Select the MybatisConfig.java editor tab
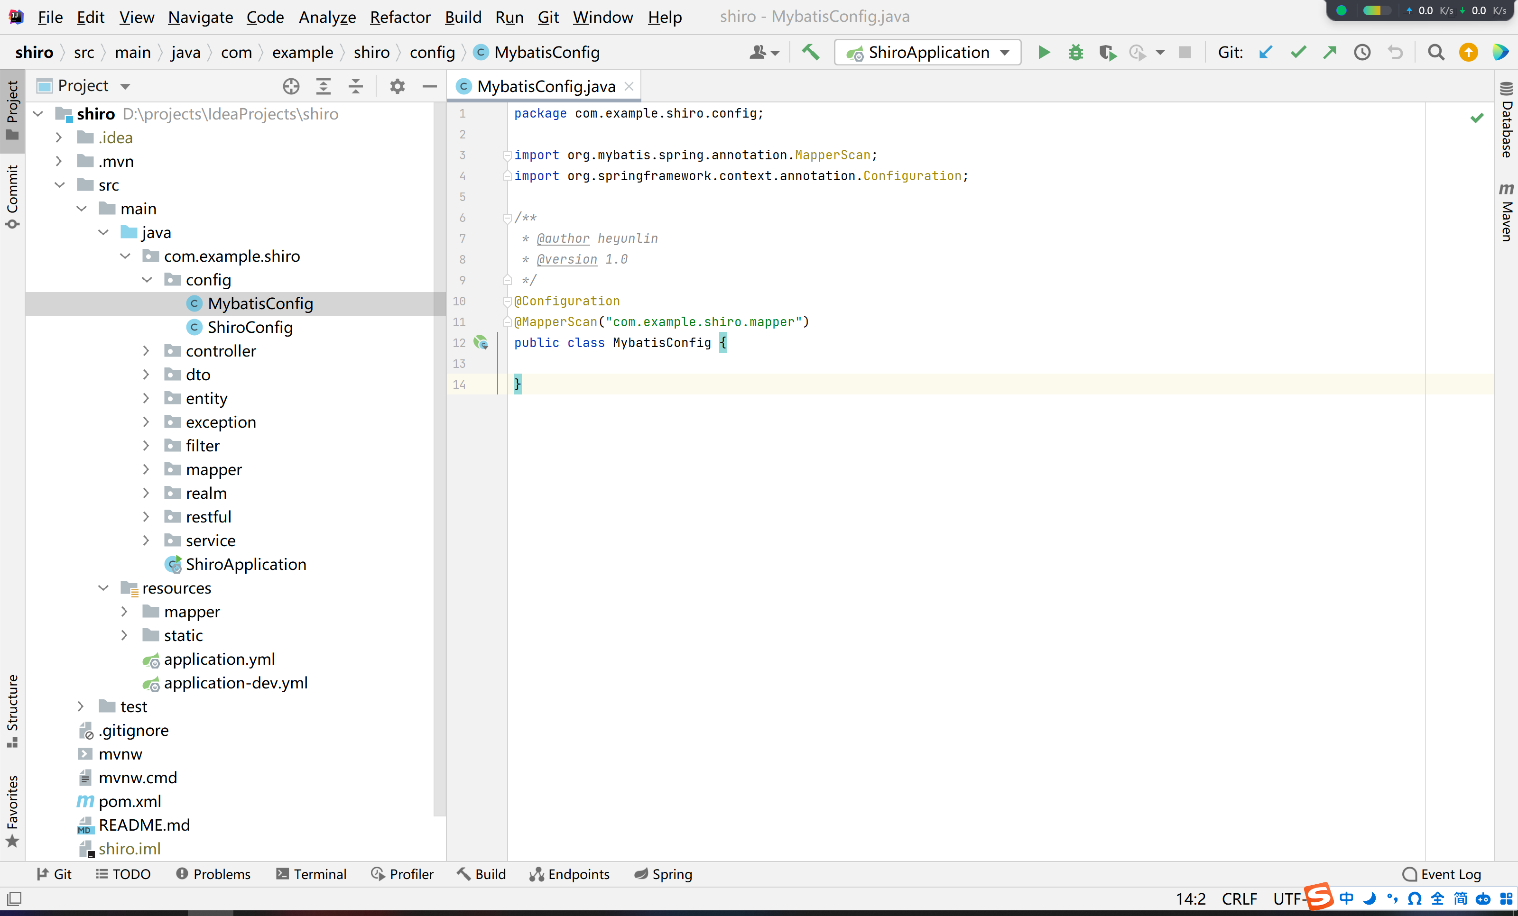 tap(546, 86)
